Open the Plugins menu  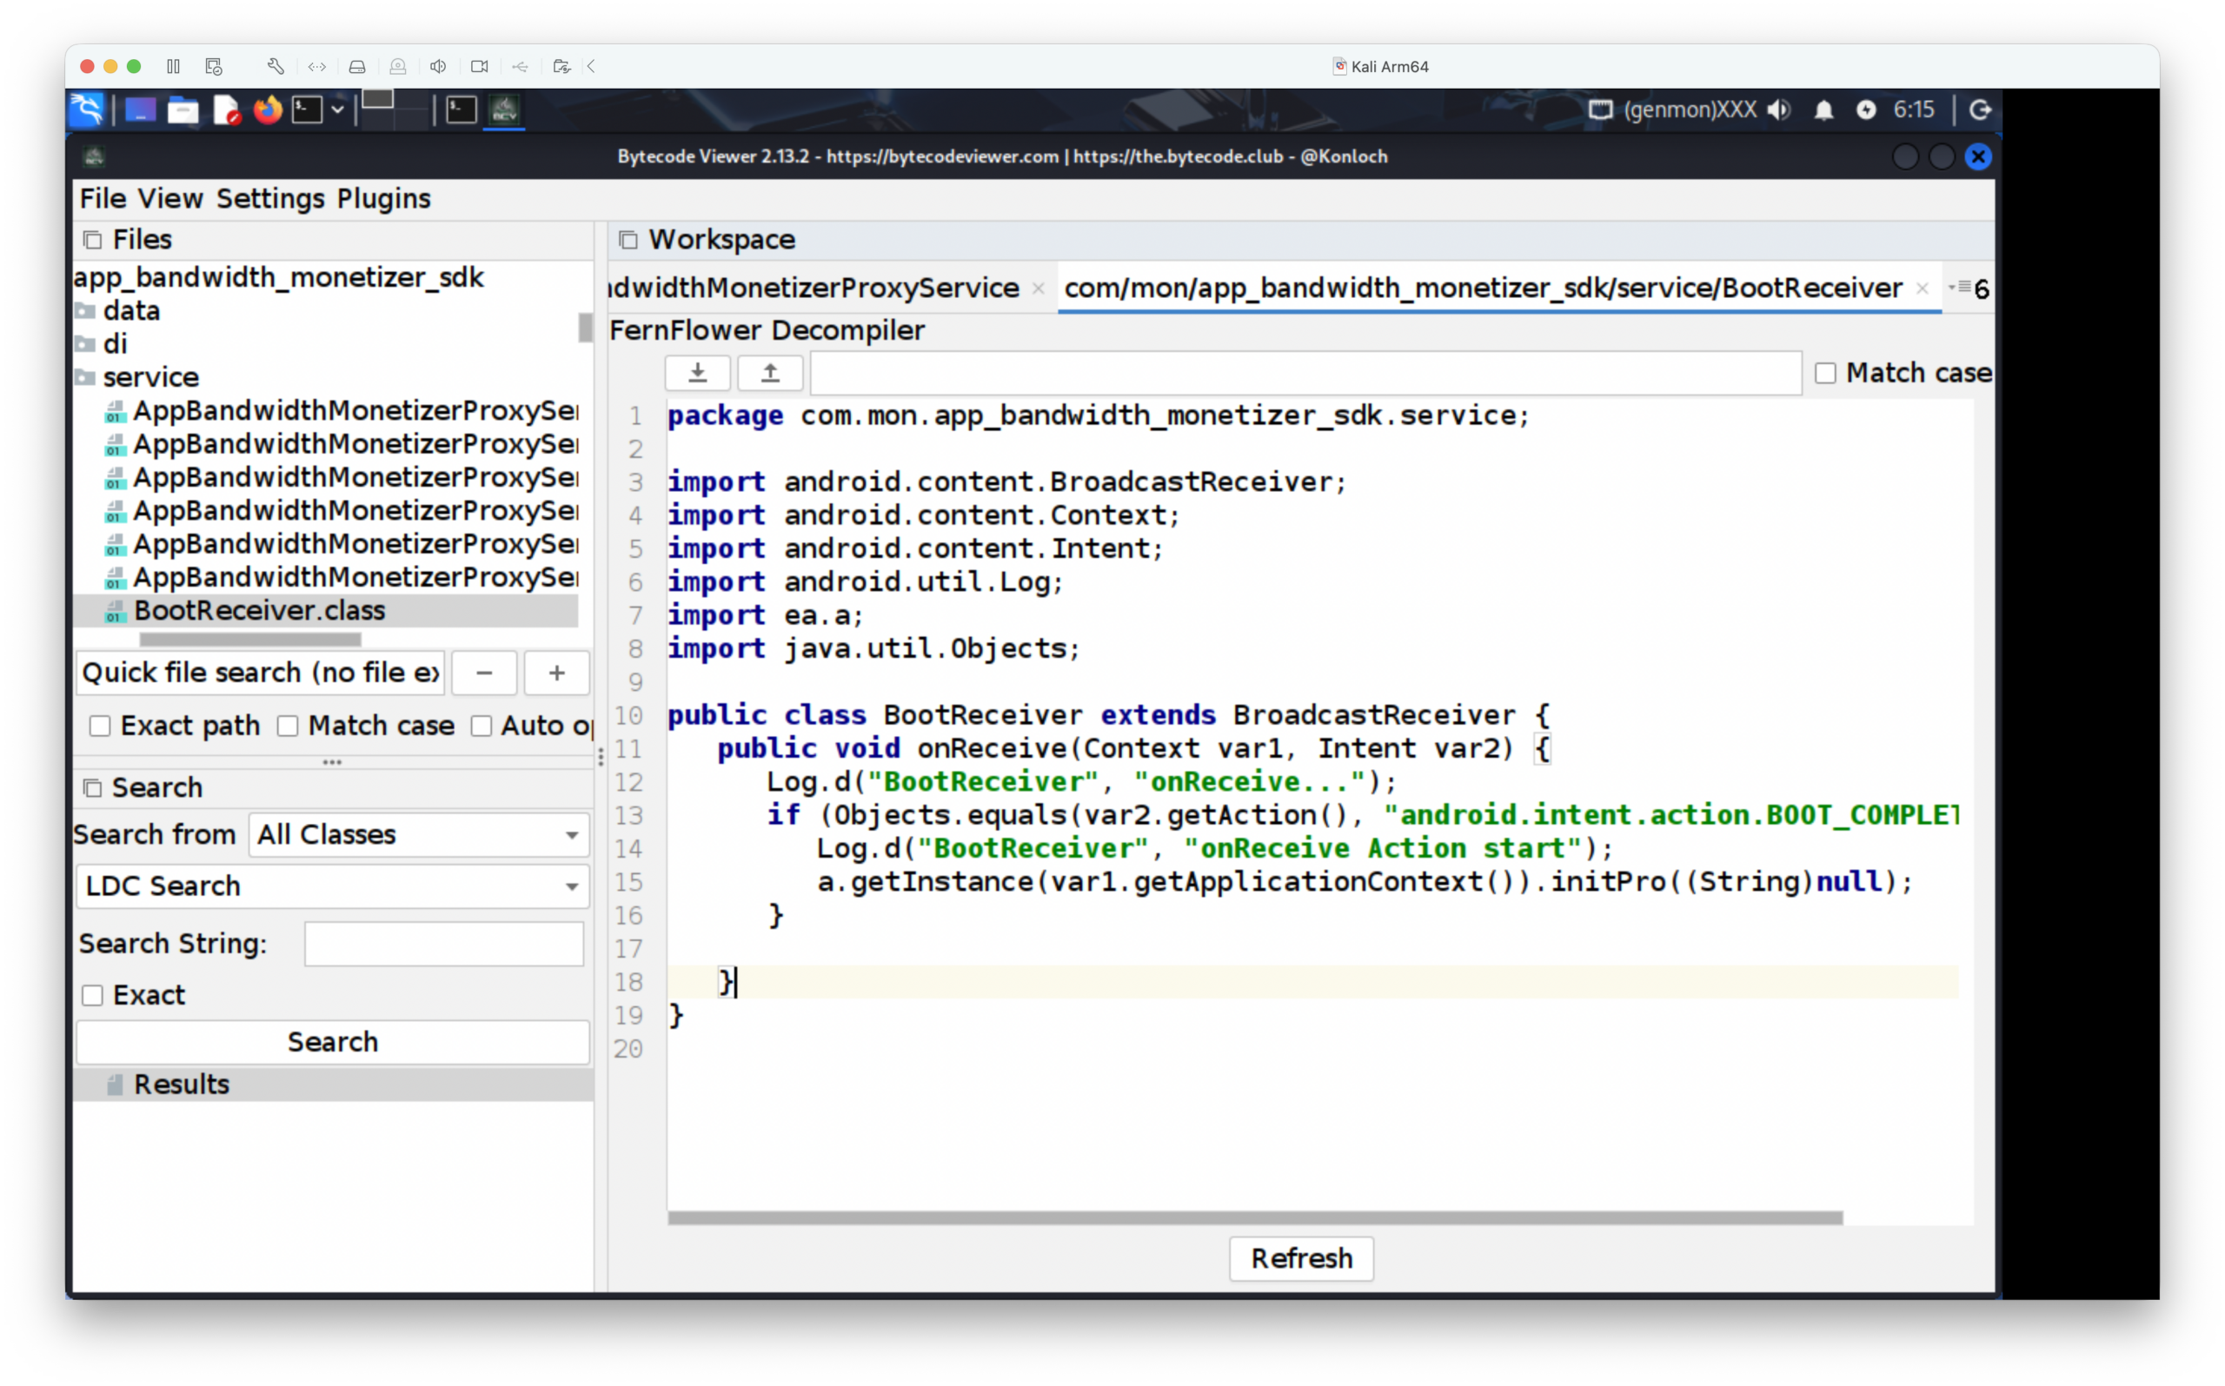pos(383,199)
